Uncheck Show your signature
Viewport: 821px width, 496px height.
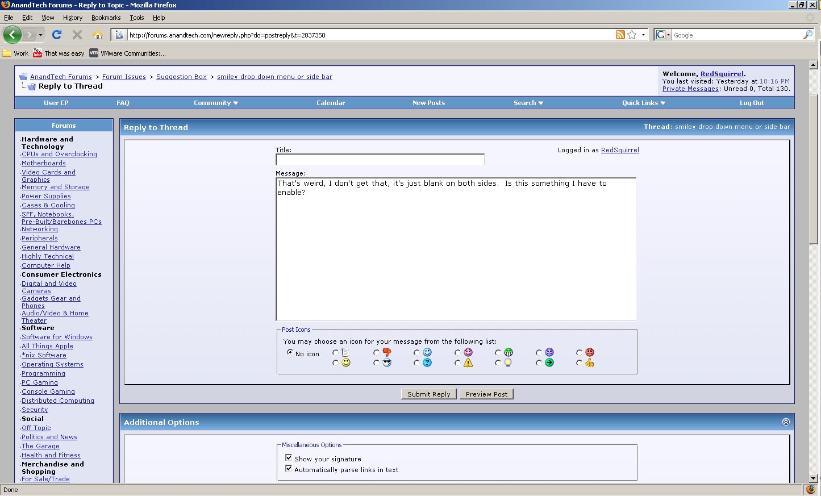click(289, 458)
